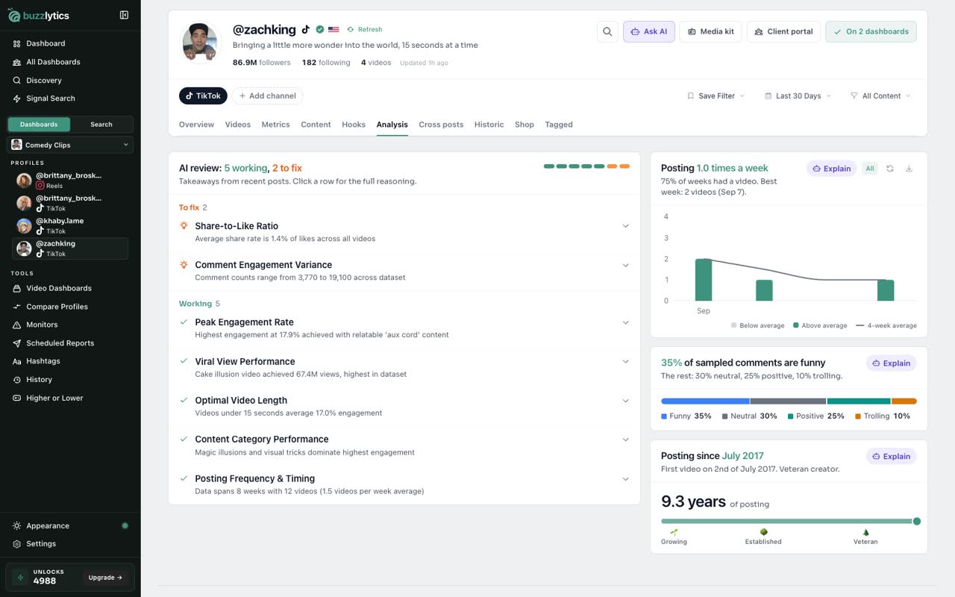
Task: Click the Upgrade button
Action: 105,578
